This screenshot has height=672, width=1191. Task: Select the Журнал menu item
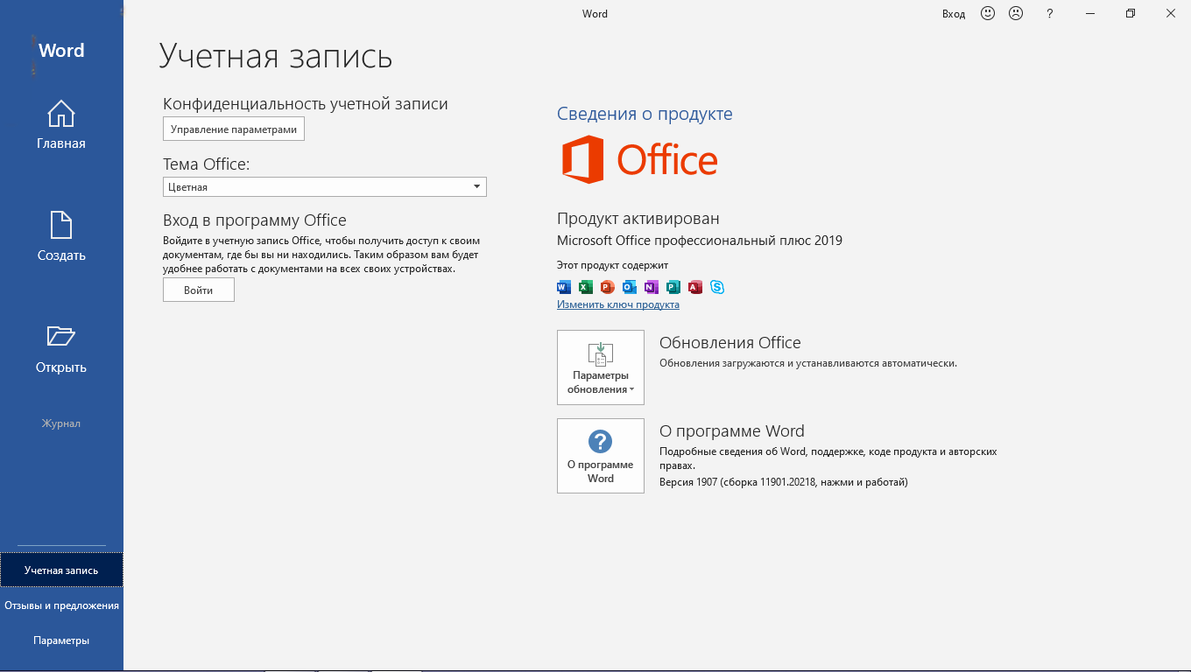pyautogui.click(x=61, y=423)
